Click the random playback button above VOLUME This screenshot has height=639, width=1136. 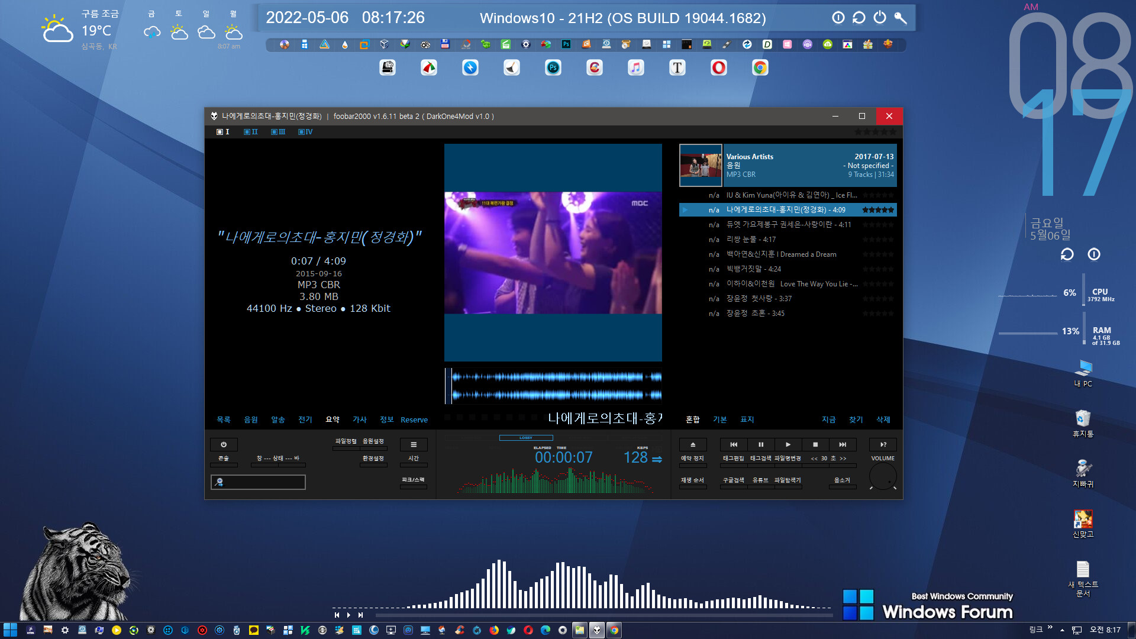coord(883,444)
